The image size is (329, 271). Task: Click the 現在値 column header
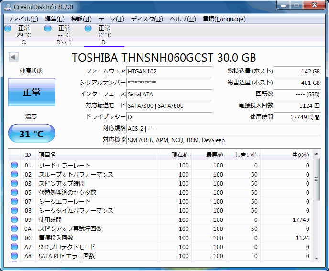(174, 155)
